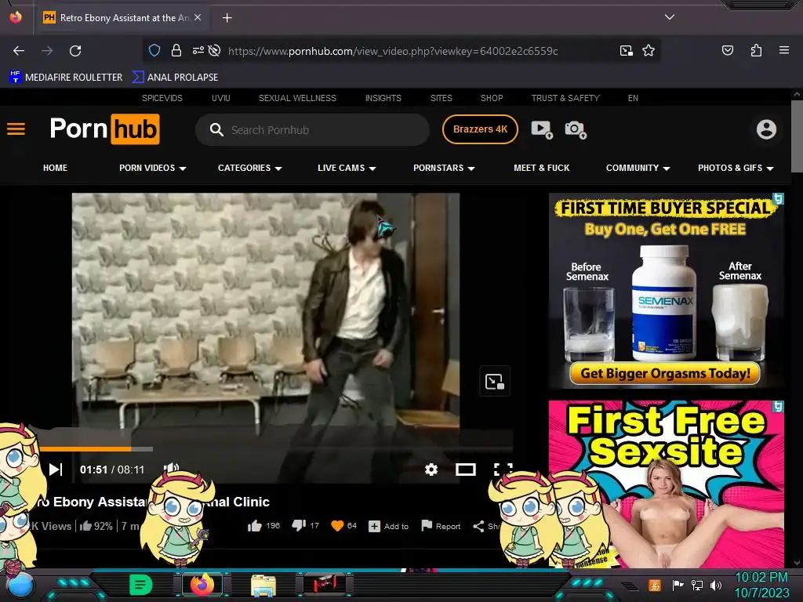
Task: Click Get Bigger Orgasms Today in the Semenax ad
Action: pyautogui.click(x=665, y=374)
